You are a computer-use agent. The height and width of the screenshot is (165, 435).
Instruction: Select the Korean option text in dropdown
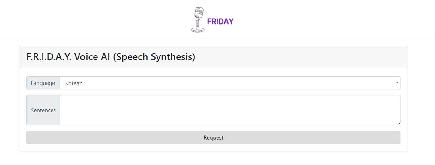[74, 83]
